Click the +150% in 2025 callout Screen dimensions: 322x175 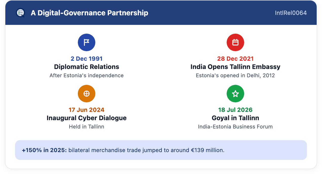[161, 150]
